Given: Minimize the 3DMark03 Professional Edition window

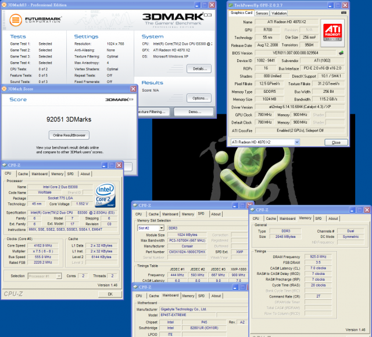Looking at the screenshot, I should (x=197, y=5).
